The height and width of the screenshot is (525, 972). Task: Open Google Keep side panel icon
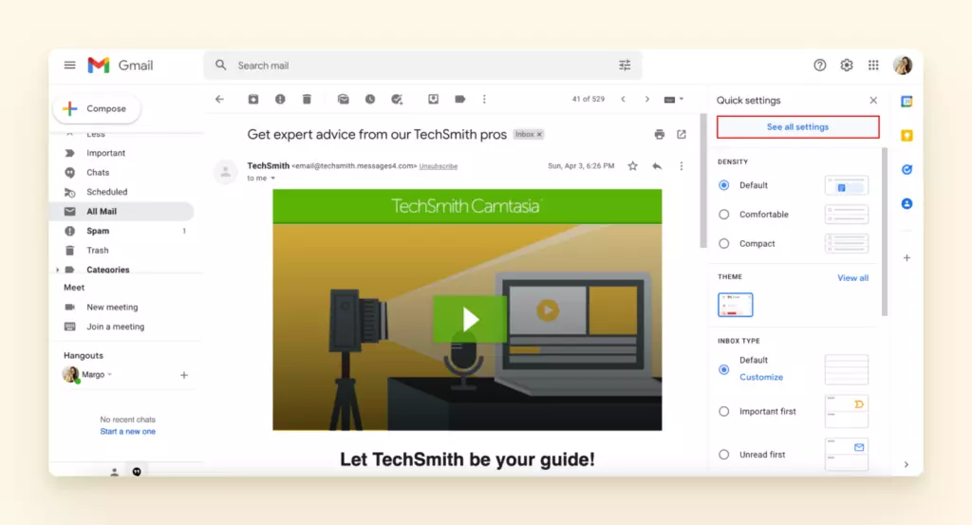pyautogui.click(x=907, y=136)
